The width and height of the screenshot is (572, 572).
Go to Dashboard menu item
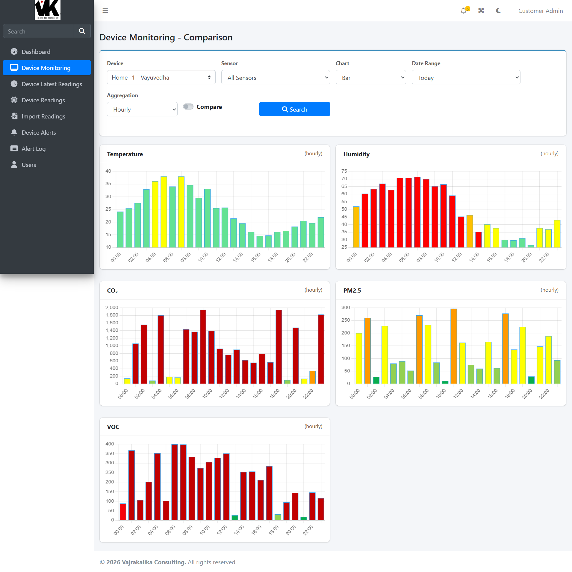tap(47, 51)
